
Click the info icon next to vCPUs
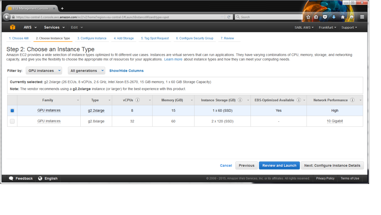pos(138,100)
